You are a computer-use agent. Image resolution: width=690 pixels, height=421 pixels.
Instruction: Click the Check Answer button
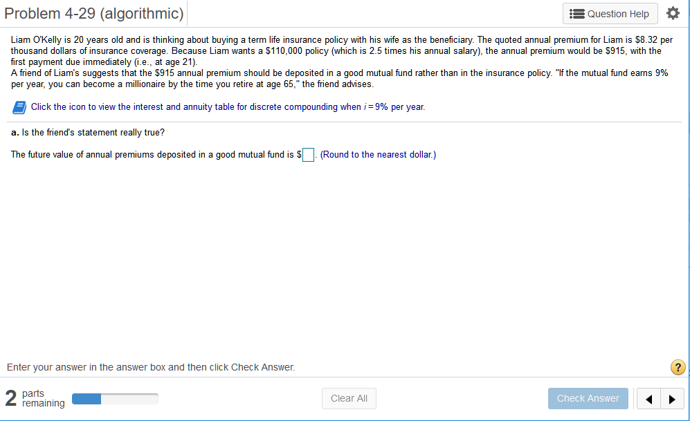588,398
